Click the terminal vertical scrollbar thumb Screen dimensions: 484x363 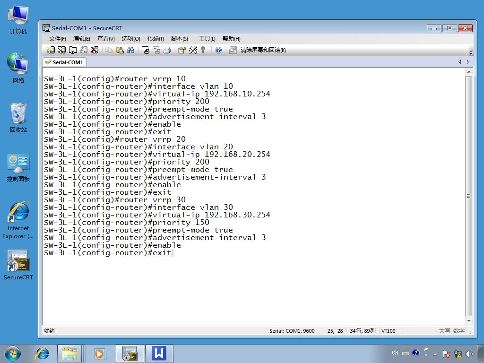pos(468,196)
